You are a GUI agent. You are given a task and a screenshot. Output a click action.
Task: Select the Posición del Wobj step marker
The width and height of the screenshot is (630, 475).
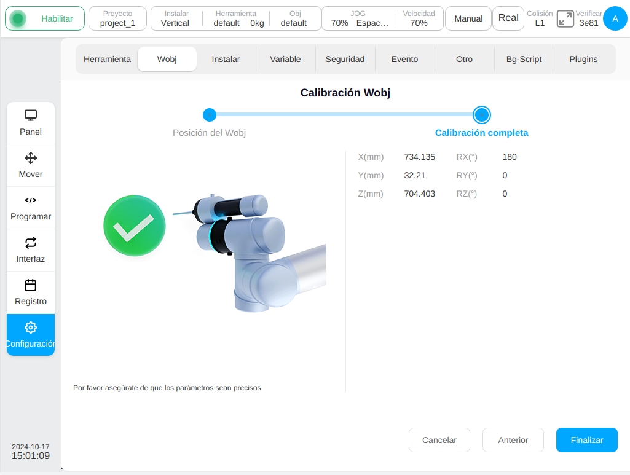coord(210,115)
